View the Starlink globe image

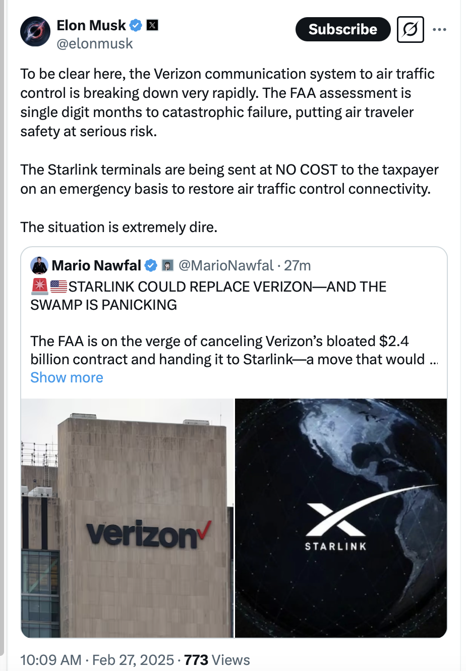click(341, 517)
